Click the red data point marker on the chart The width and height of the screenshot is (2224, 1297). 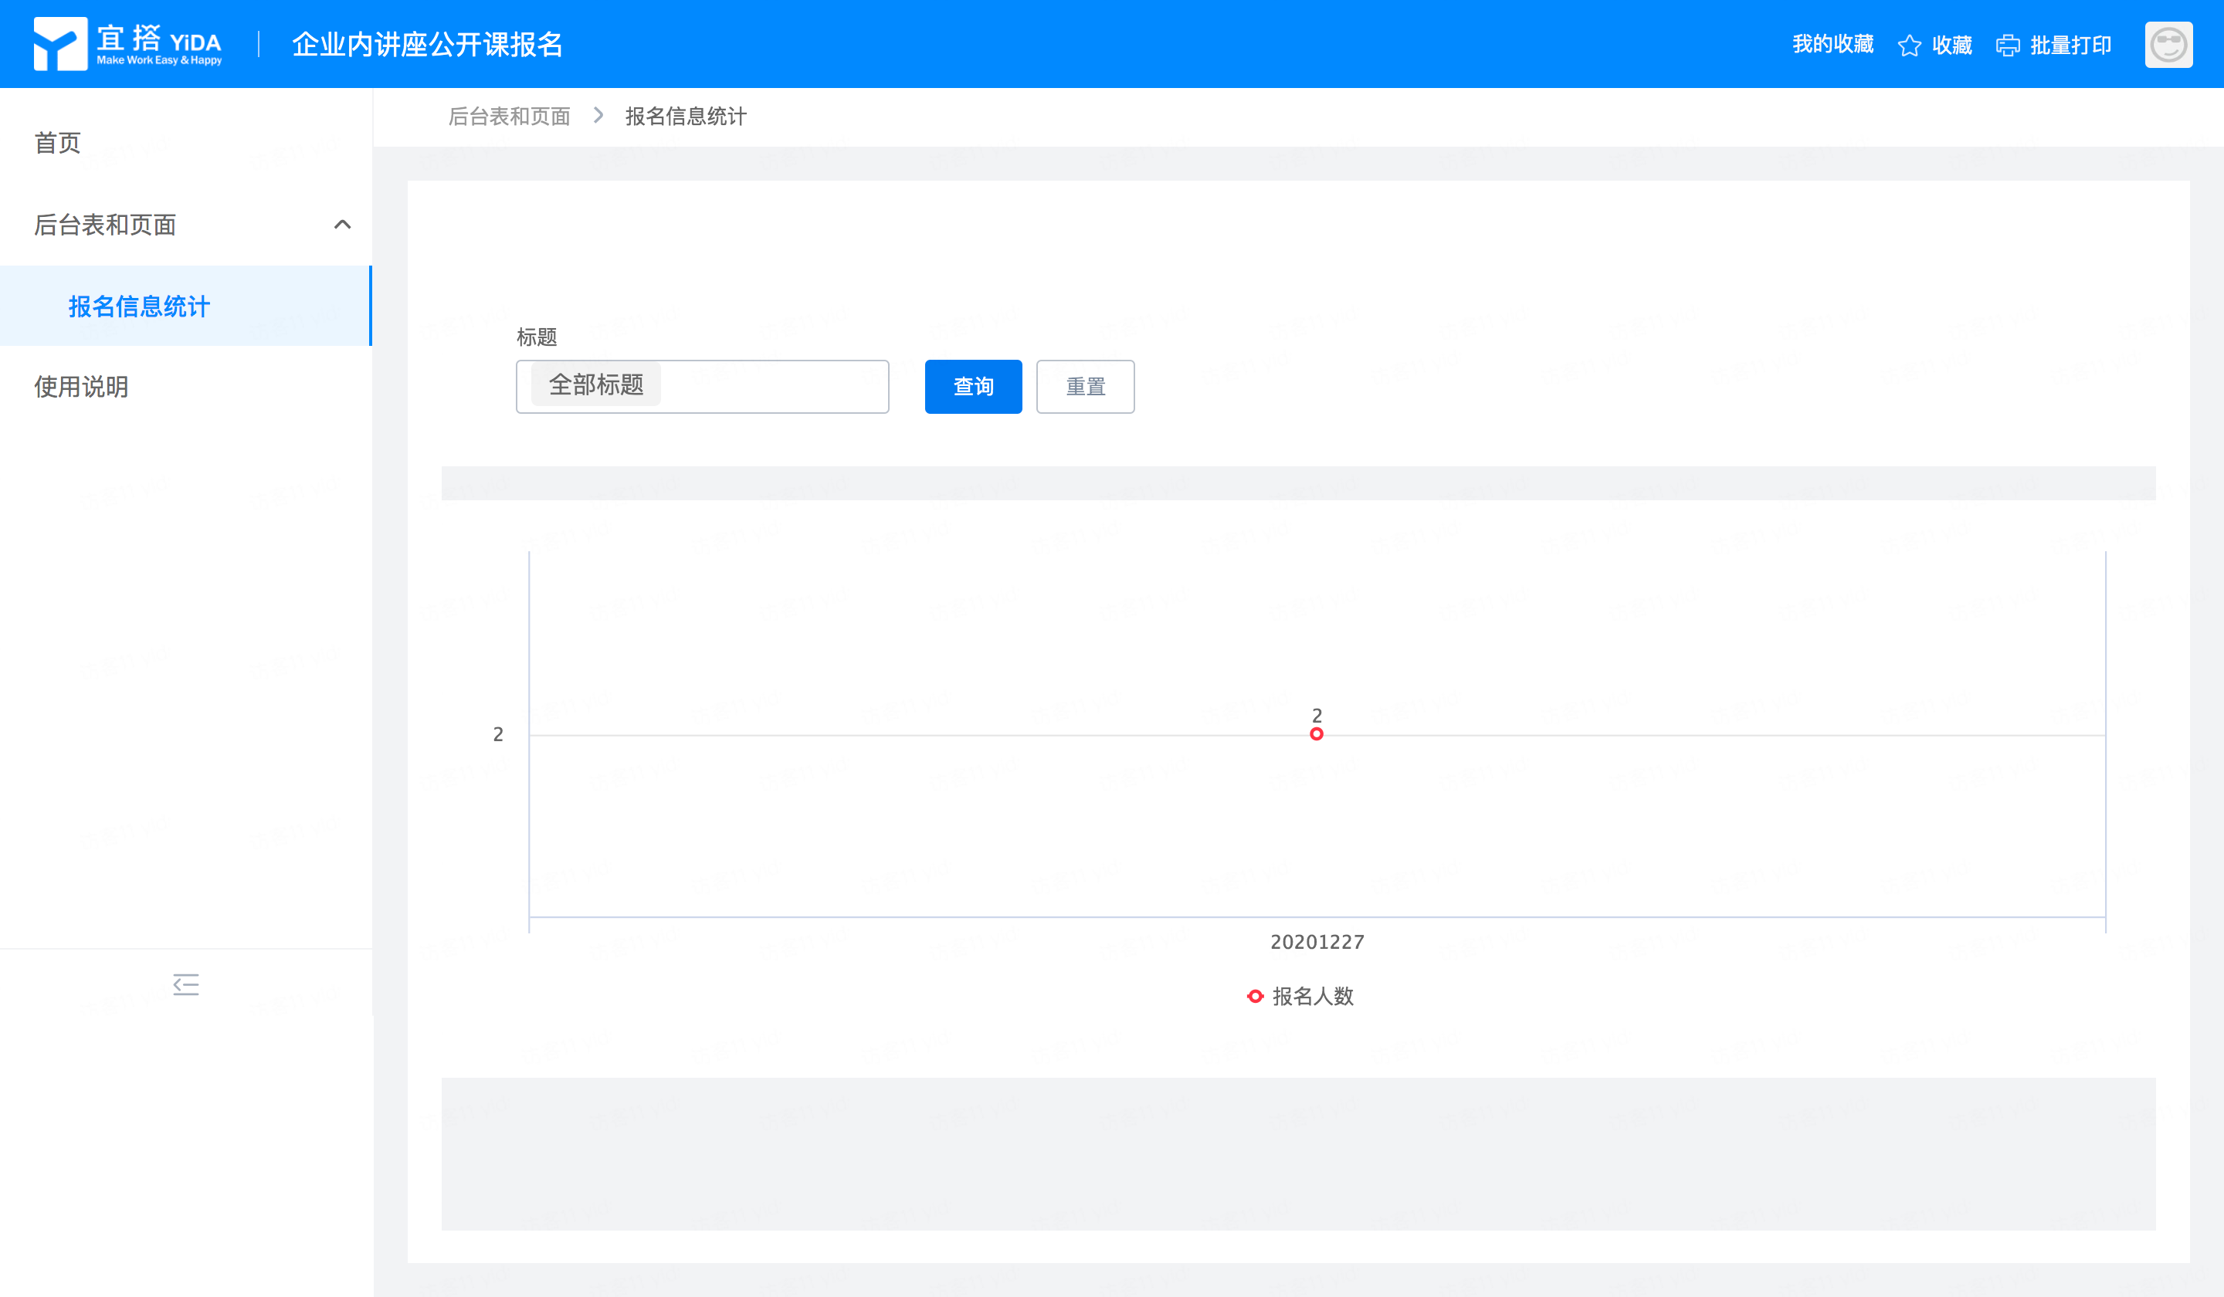1316,734
